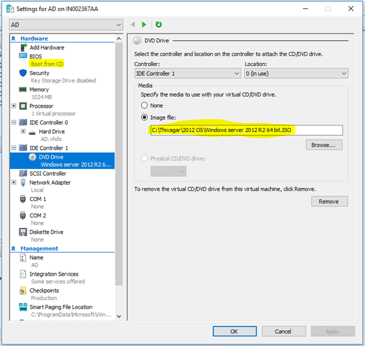The width and height of the screenshot is (365, 346).
Task: Click the Settings window title icon
Action: coord(10,9)
